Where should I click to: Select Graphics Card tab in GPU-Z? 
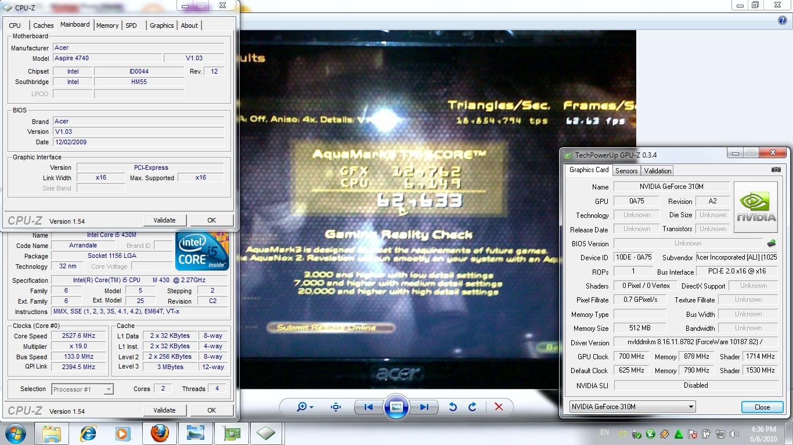(x=589, y=170)
